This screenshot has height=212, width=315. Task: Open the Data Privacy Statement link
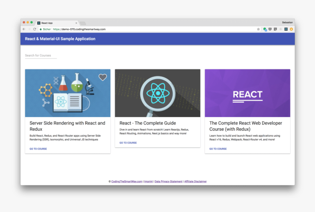tap(168, 182)
